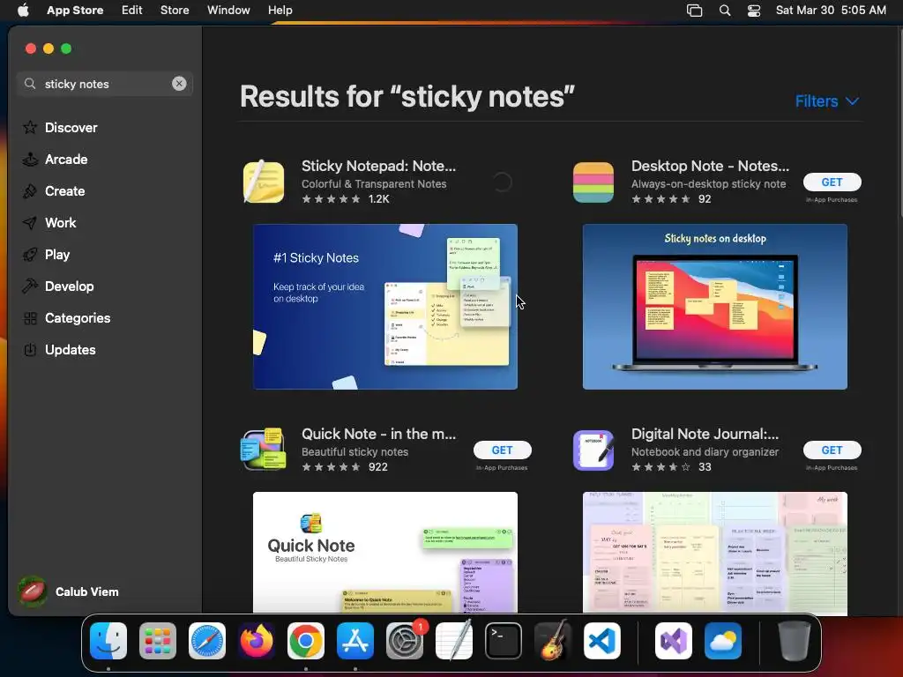The image size is (903, 677).
Task: Expand the Filters dropdown
Action: pyautogui.click(x=827, y=101)
